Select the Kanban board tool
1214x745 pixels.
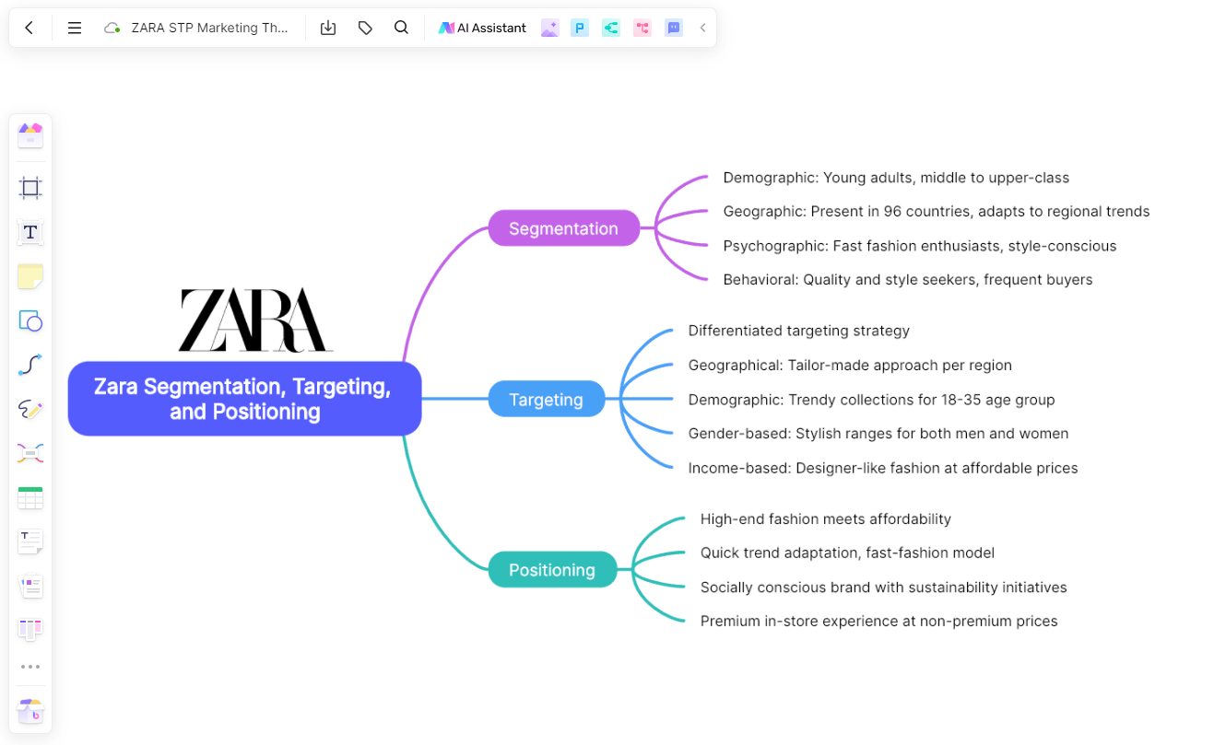pos(30,630)
